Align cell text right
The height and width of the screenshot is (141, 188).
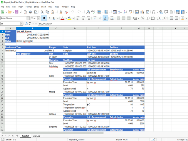(88, 18)
